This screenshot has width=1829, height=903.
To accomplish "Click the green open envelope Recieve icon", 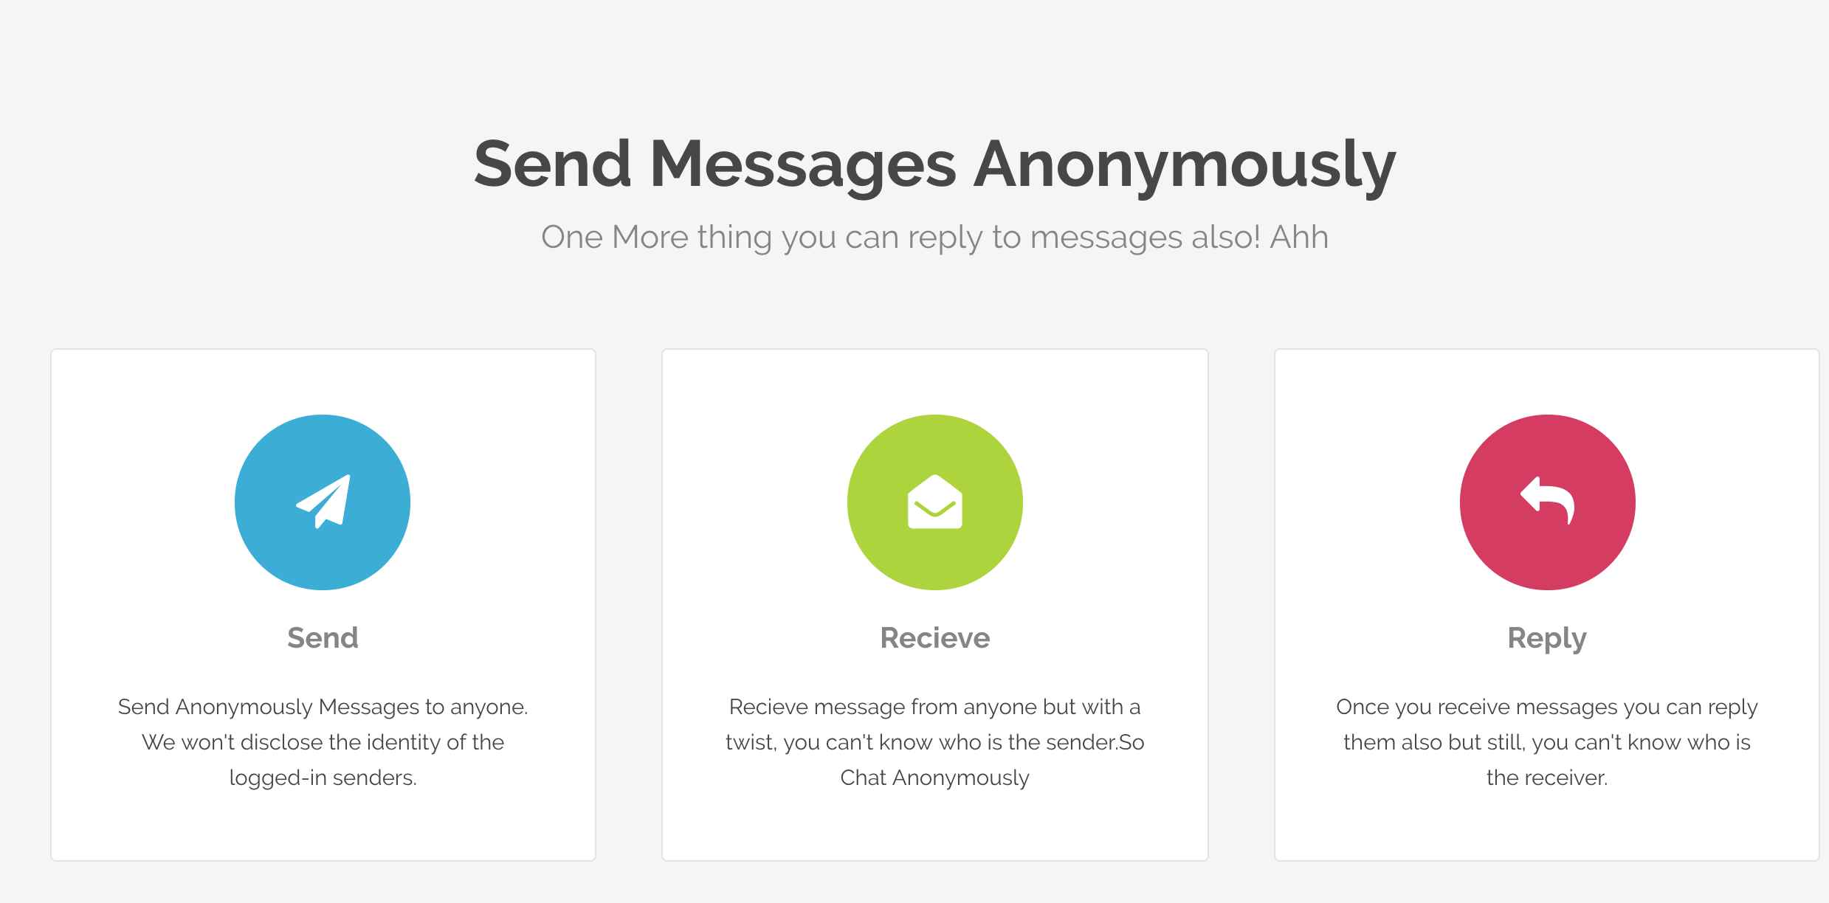I will [x=935, y=502].
